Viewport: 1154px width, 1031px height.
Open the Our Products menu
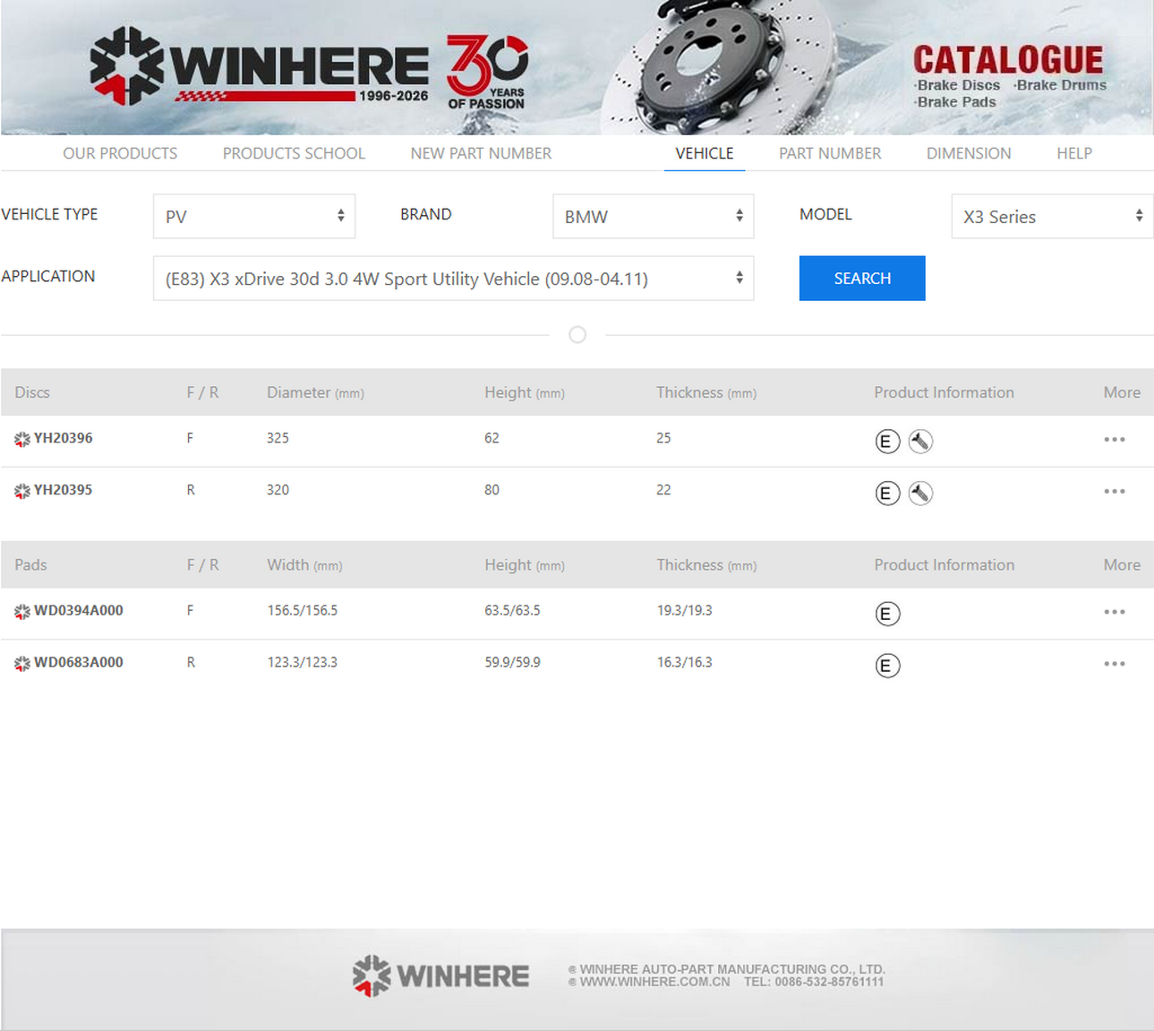[120, 153]
